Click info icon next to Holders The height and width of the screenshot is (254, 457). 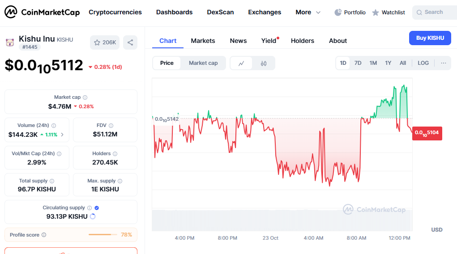click(115, 153)
